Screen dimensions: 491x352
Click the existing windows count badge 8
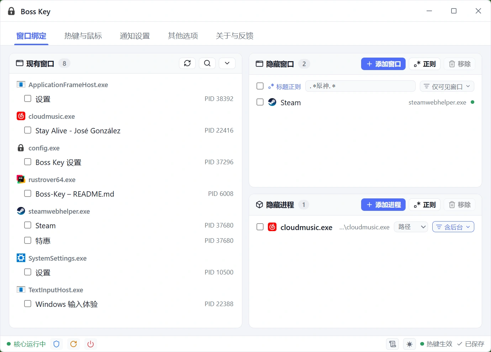64,63
